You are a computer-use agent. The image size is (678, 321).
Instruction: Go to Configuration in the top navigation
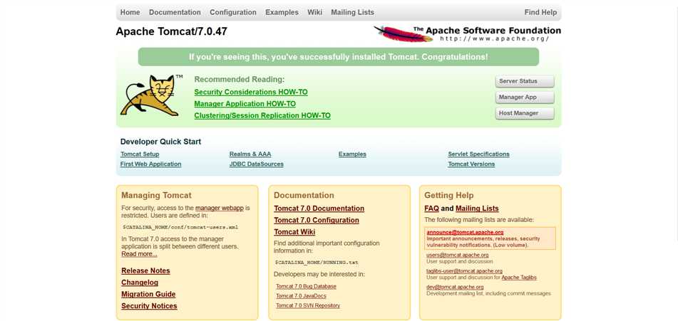tap(233, 13)
